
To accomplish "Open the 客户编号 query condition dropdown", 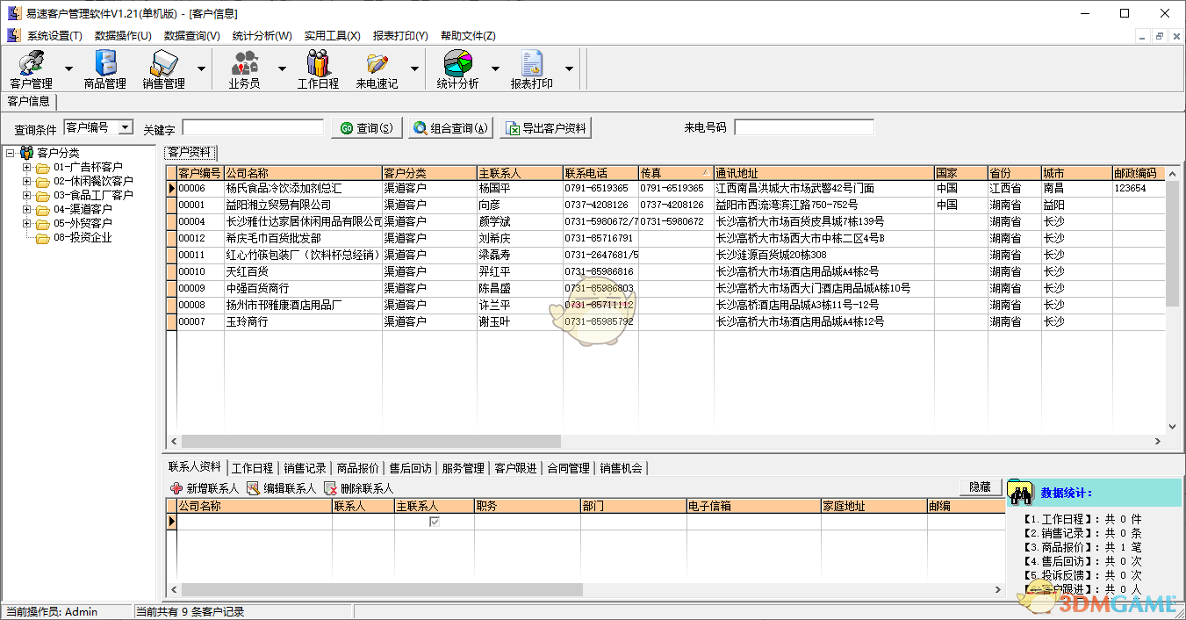I will (126, 127).
